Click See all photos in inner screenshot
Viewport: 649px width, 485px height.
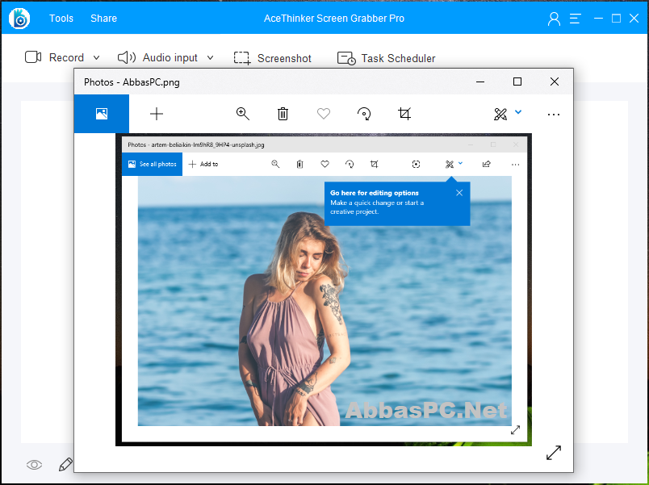[x=152, y=165]
